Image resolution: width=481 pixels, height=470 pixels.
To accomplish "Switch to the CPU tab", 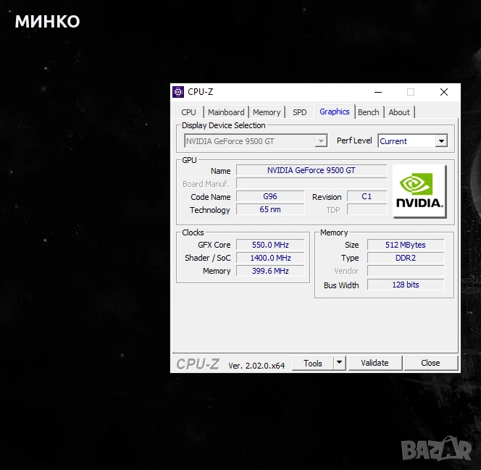I will (x=188, y=112).
